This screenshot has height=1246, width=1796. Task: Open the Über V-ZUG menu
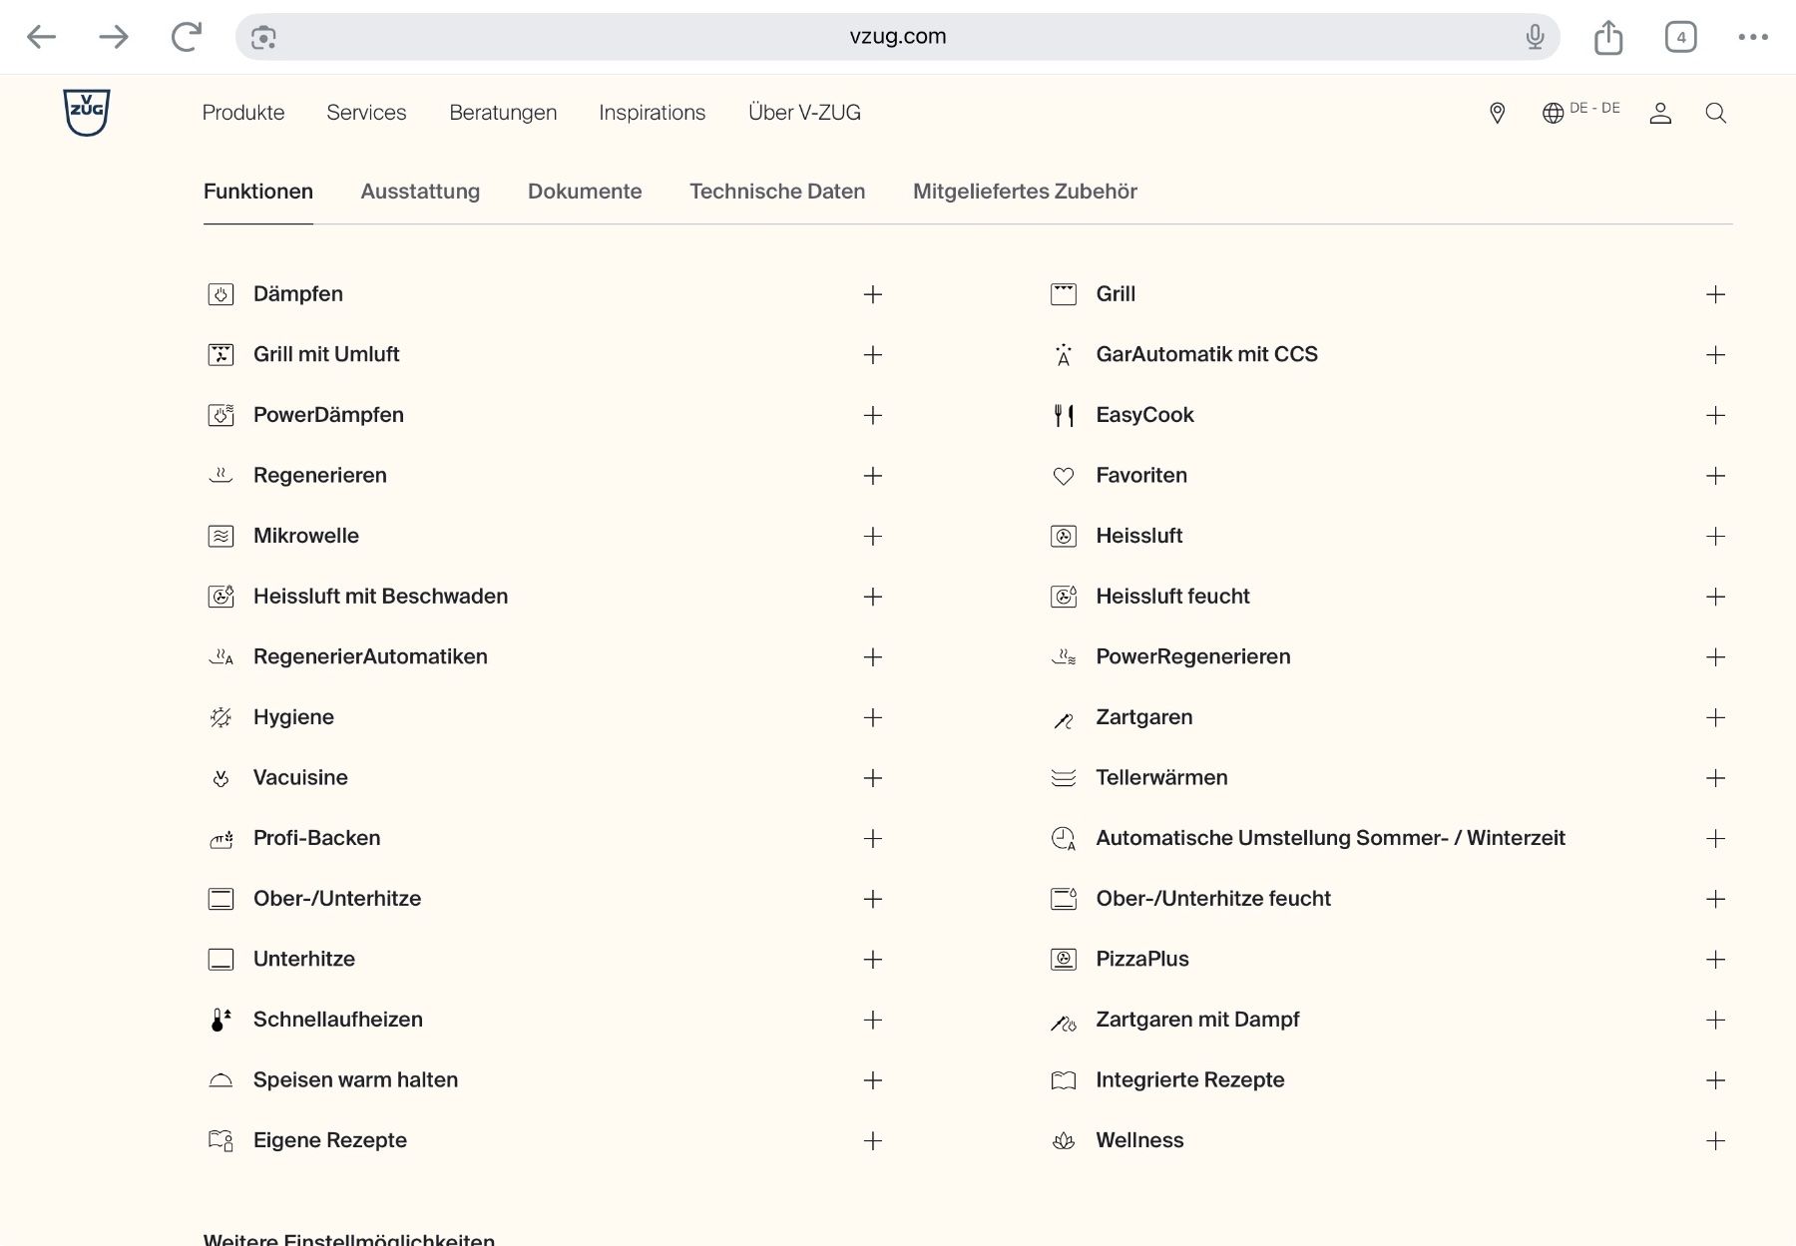click(804, 113)
